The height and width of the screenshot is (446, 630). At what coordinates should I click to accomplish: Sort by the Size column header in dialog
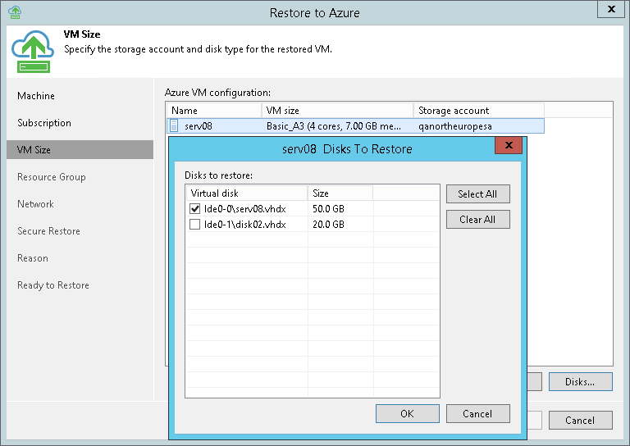pos(340,193)
